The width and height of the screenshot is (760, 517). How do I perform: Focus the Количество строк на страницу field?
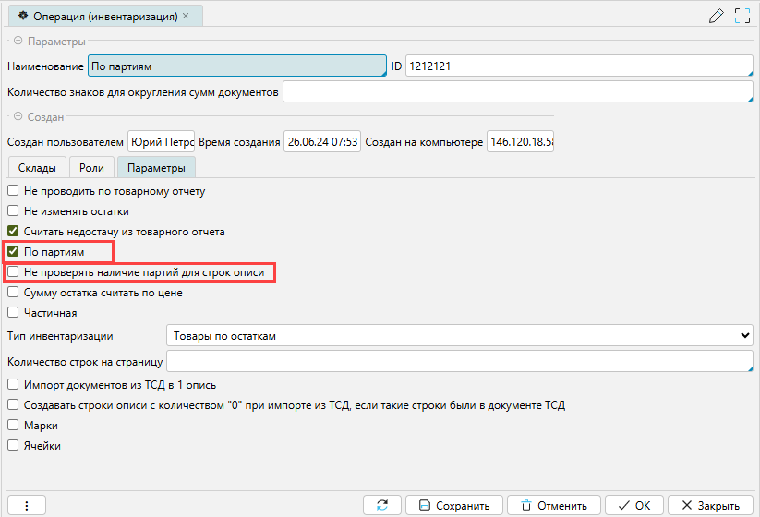(x=459, y=361)
